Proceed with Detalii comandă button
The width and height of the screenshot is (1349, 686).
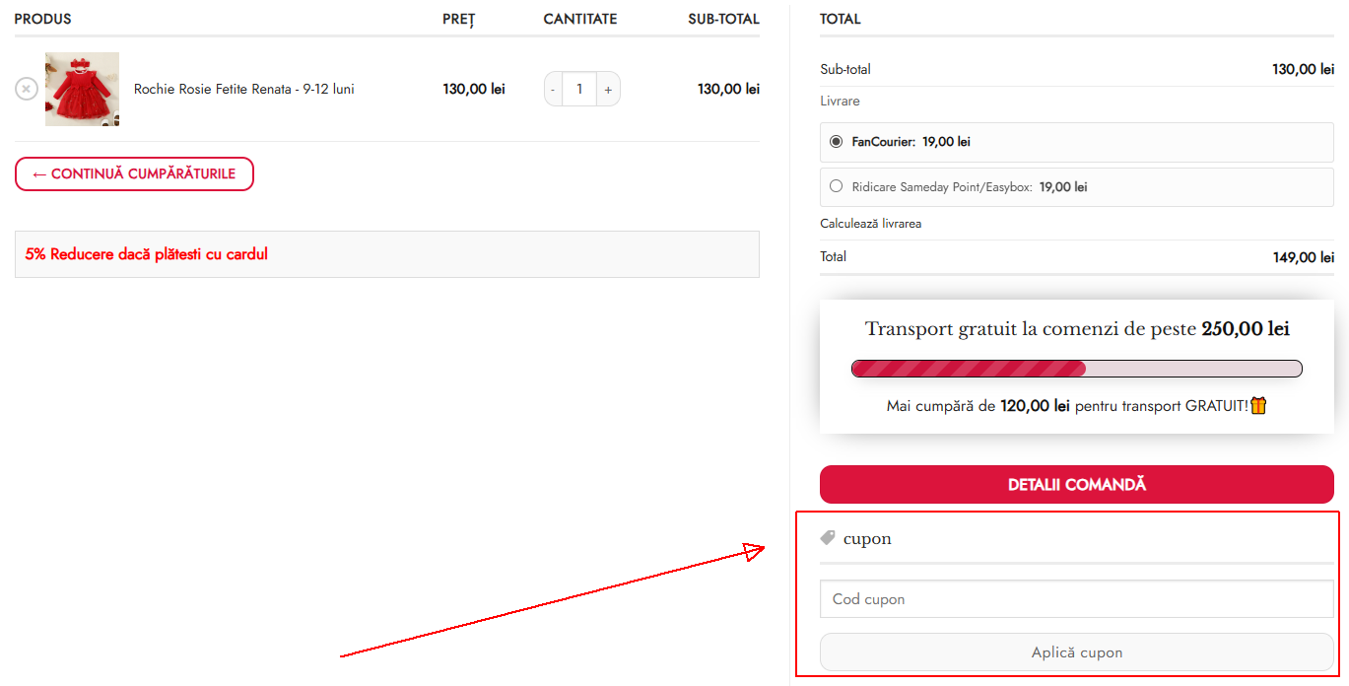point(1077,485)
